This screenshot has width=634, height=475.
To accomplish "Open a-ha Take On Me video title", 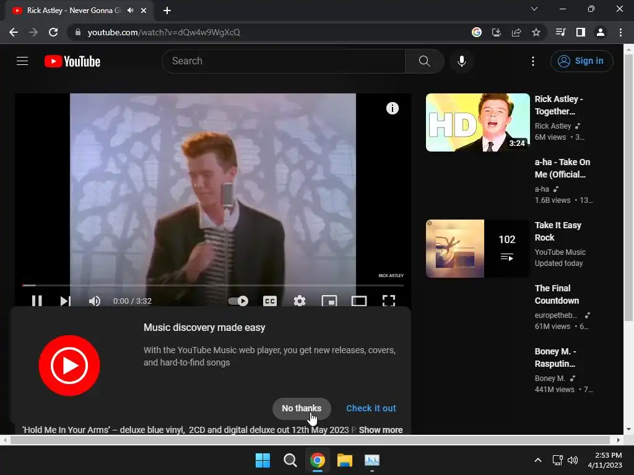I will pos(562,168).
